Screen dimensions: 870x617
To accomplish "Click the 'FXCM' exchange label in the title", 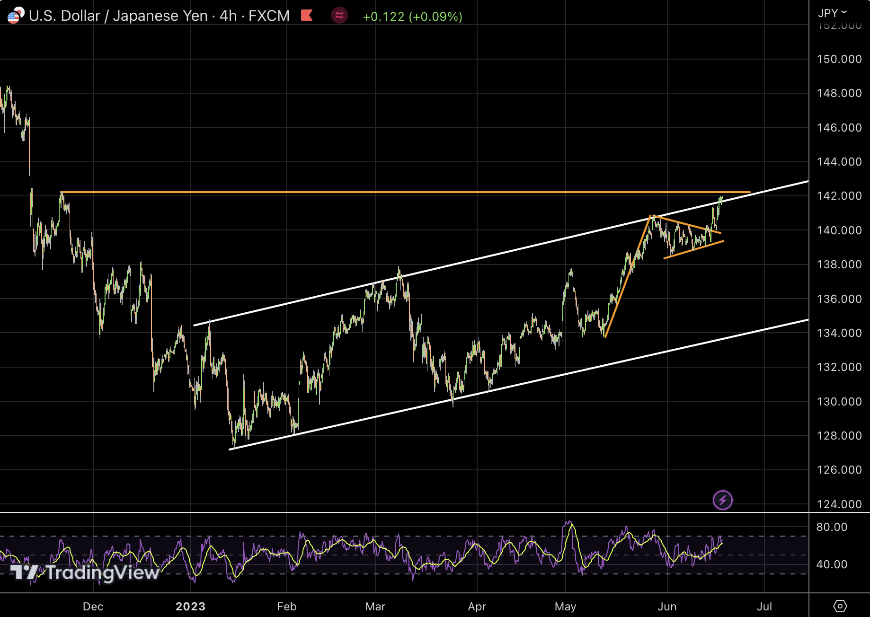I will tap(269, 16).
